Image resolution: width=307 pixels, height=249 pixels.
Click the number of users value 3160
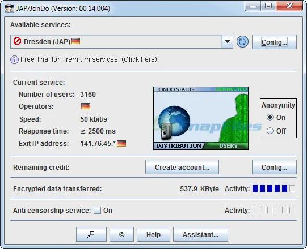(x=88, y=95)
